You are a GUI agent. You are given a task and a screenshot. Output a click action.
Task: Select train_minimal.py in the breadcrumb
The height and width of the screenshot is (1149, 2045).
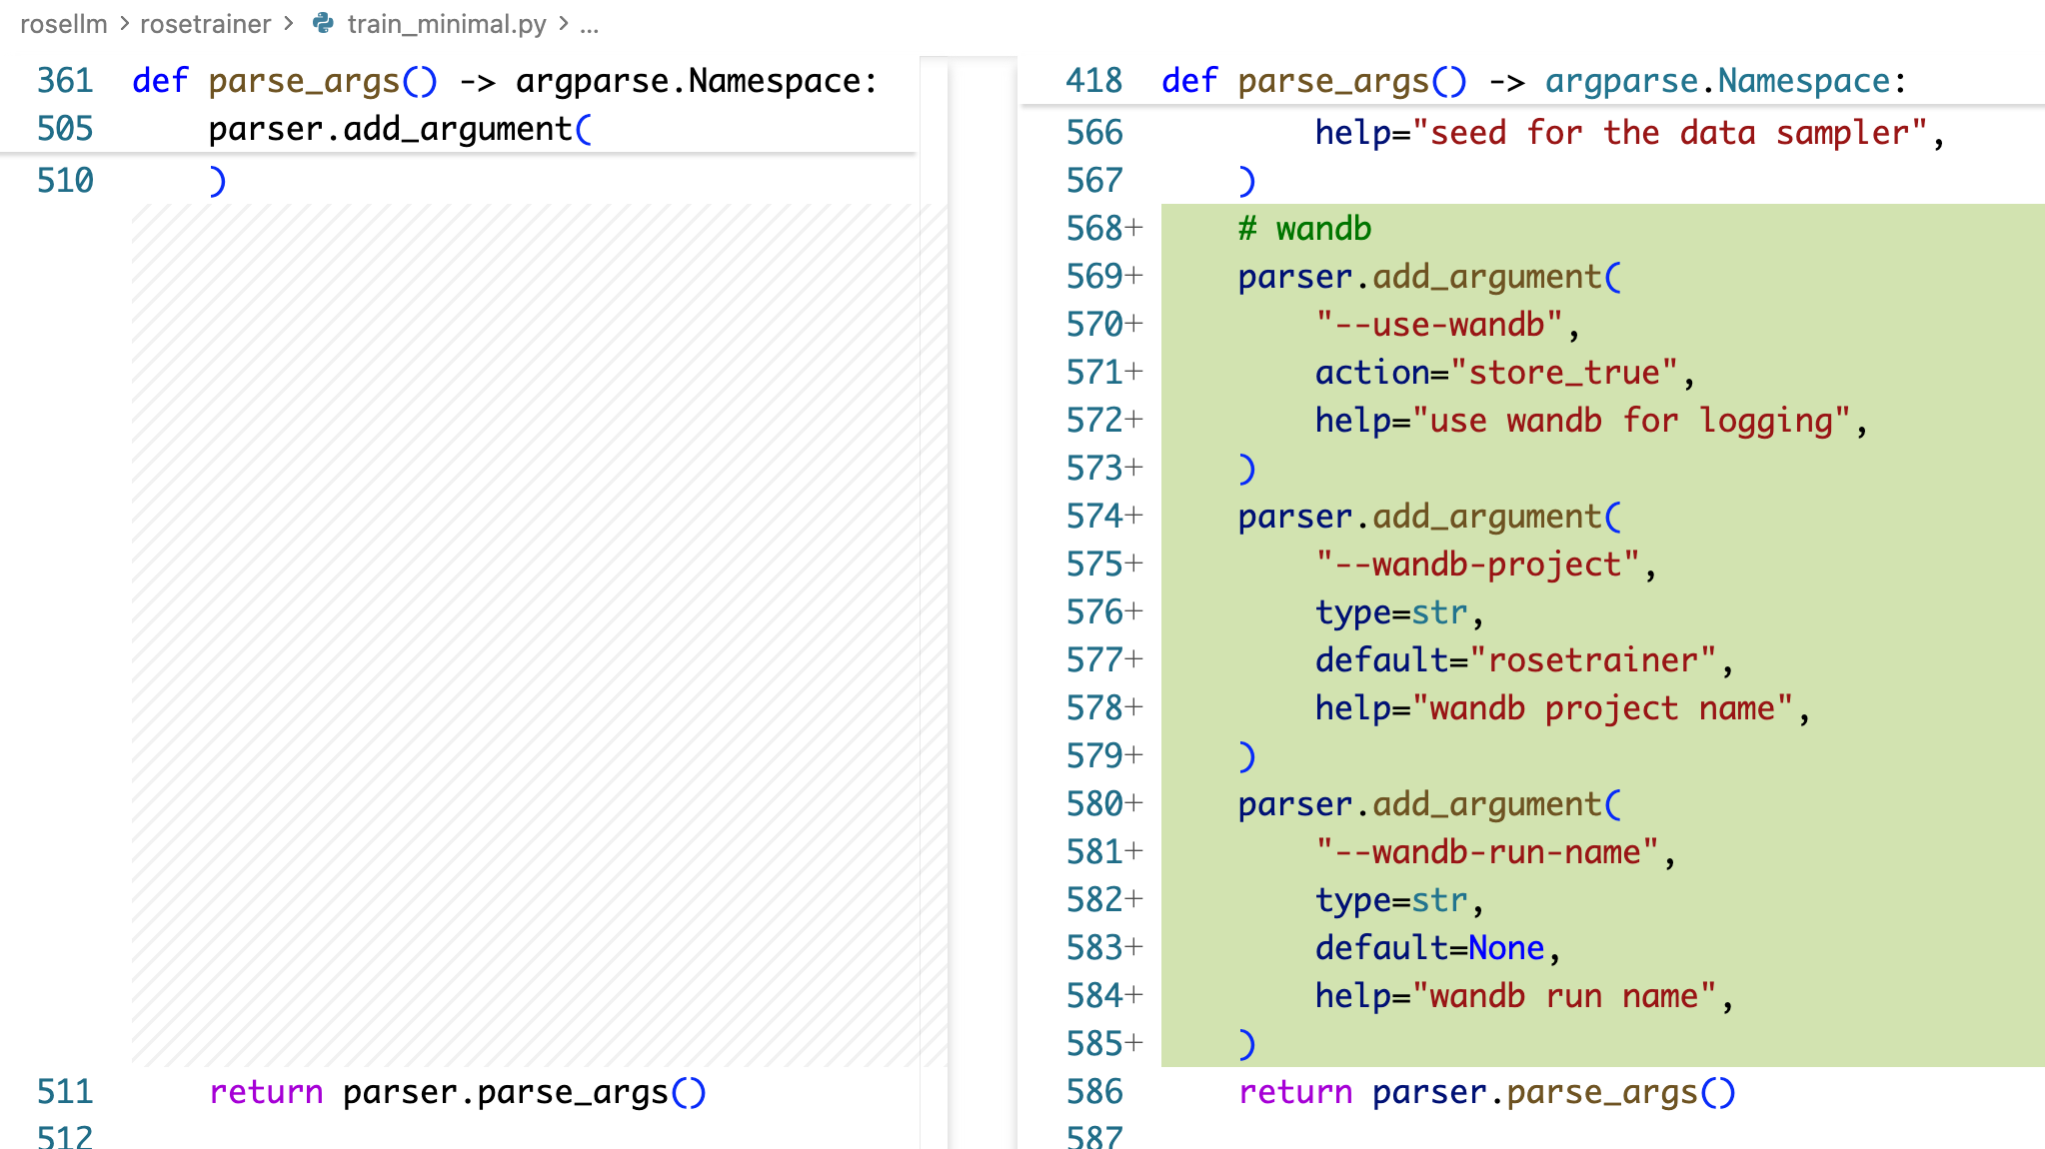[x=446, y=24]
